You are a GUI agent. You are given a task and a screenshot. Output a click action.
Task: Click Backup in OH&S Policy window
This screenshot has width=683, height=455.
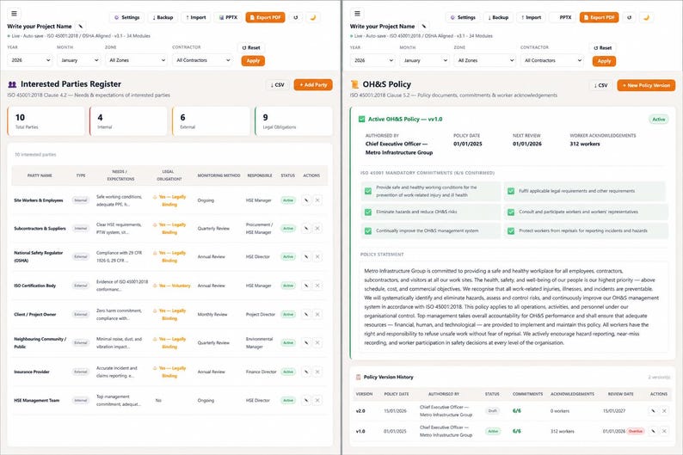(x=498, y=17)
